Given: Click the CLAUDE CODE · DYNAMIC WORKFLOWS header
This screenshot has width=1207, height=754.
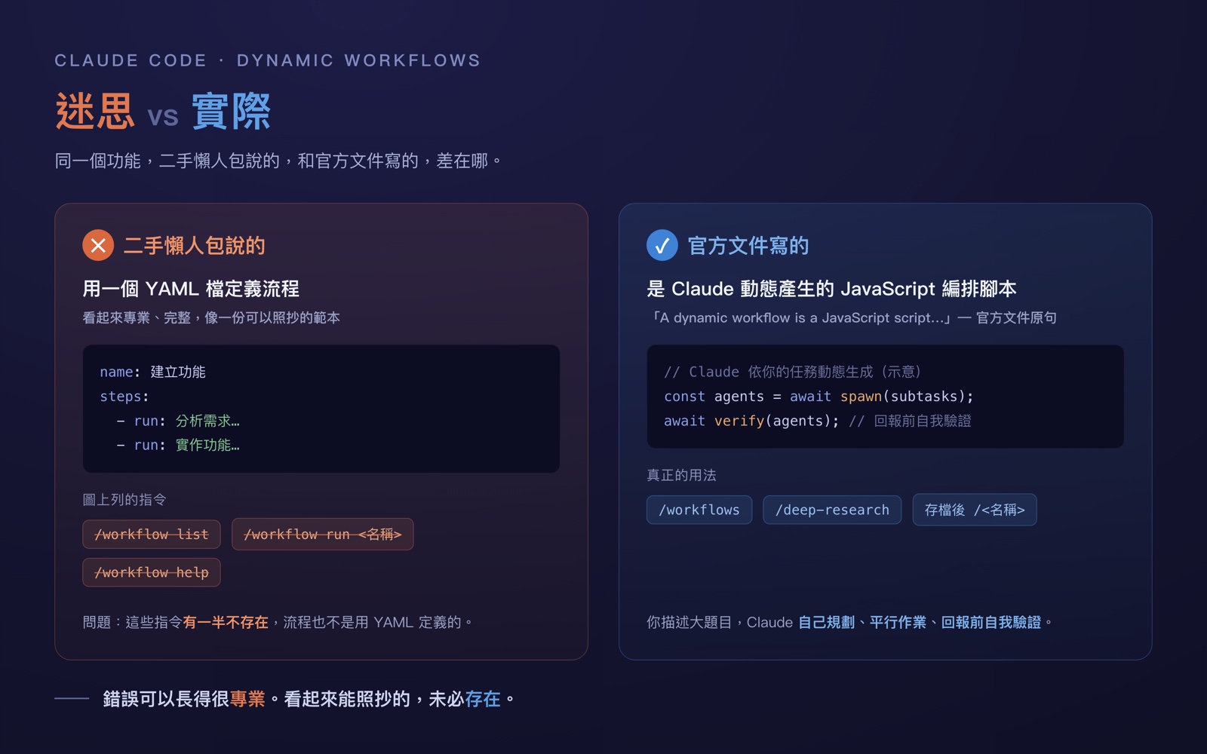Looking at the screenshot, I should point(267,60).
